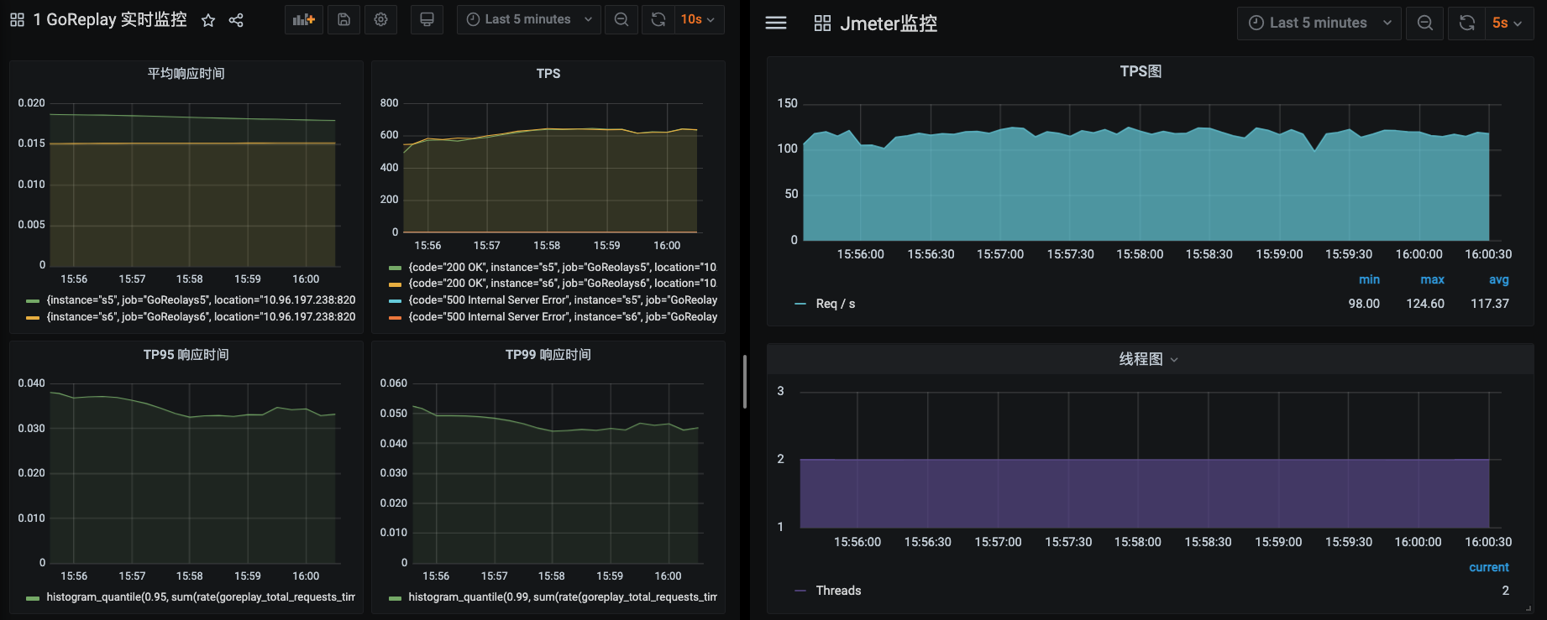Click max value 124.60 in TPS图 legend
This screenshot has height=620, width=1547.
(1425, 304)
